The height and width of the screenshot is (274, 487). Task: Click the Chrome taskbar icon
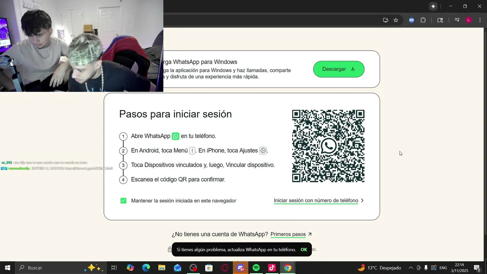(288, 268)
